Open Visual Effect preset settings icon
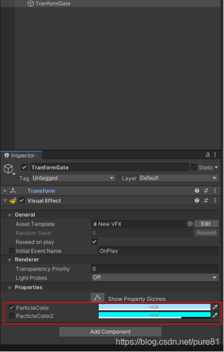224x352 pixels. coord(206,200)
